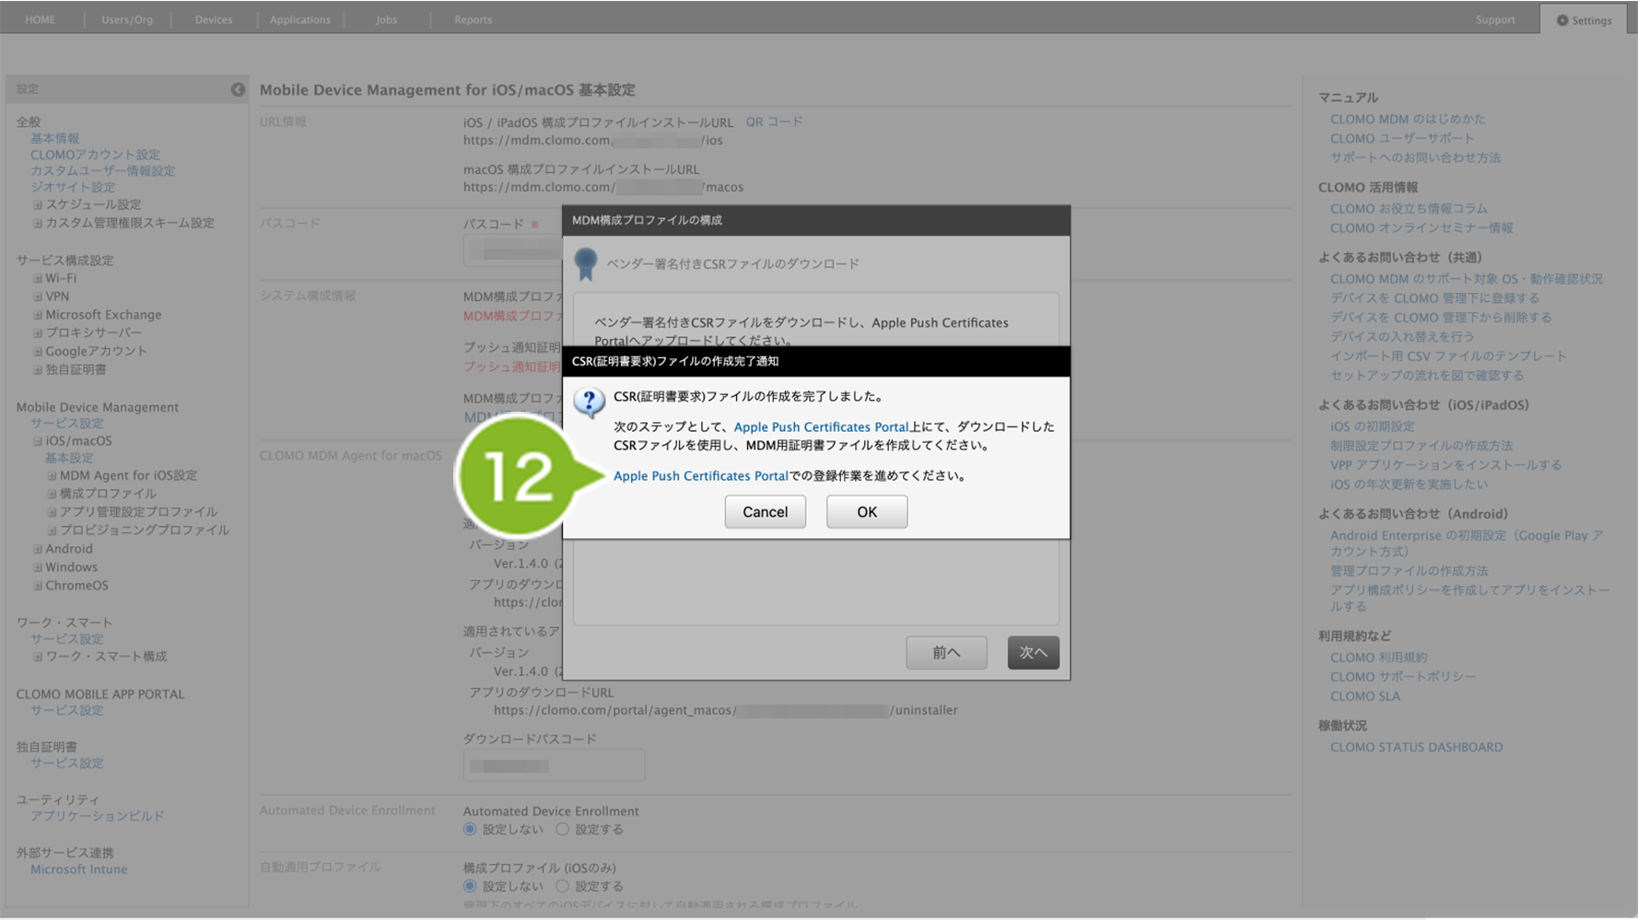Click the 次へ button in the wizard

pos(1033,653)
